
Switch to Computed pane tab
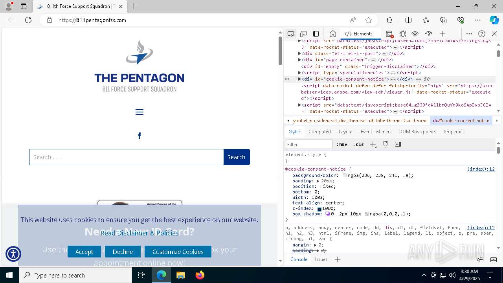pos(319,132)
